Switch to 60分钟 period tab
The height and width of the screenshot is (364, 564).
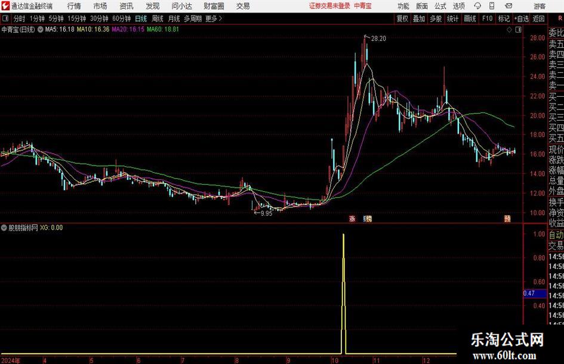coord(121,19)
